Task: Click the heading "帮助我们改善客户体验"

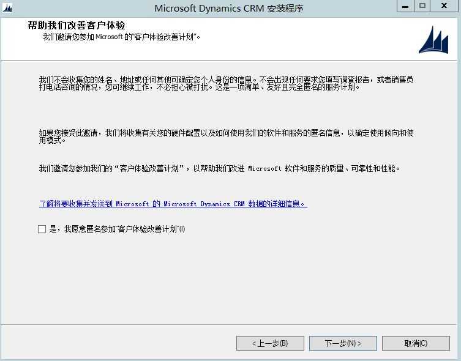Action: [77, 25]
